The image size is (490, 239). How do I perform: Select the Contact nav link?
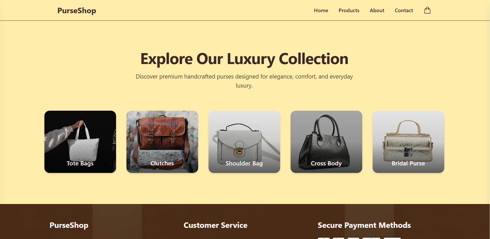404,10
